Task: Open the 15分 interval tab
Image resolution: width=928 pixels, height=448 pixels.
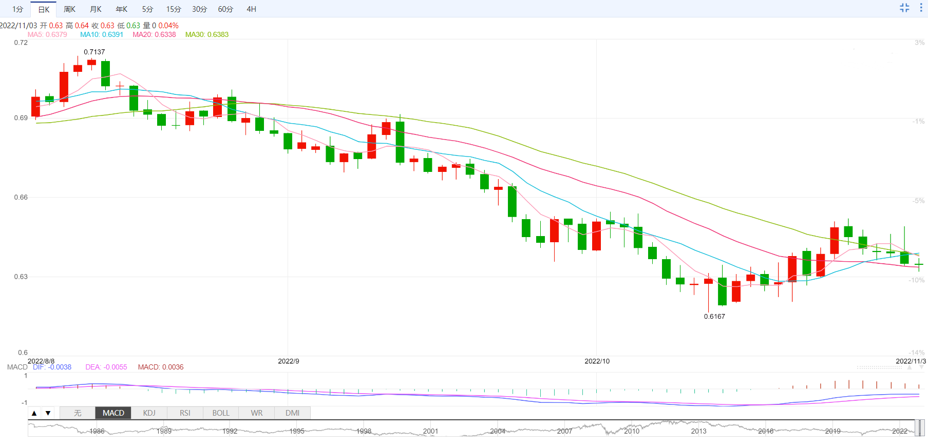Action: [x=174, y=9]
